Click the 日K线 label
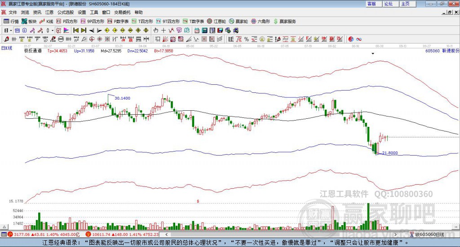Screen dimensions: 460x247 pos(7,48)
